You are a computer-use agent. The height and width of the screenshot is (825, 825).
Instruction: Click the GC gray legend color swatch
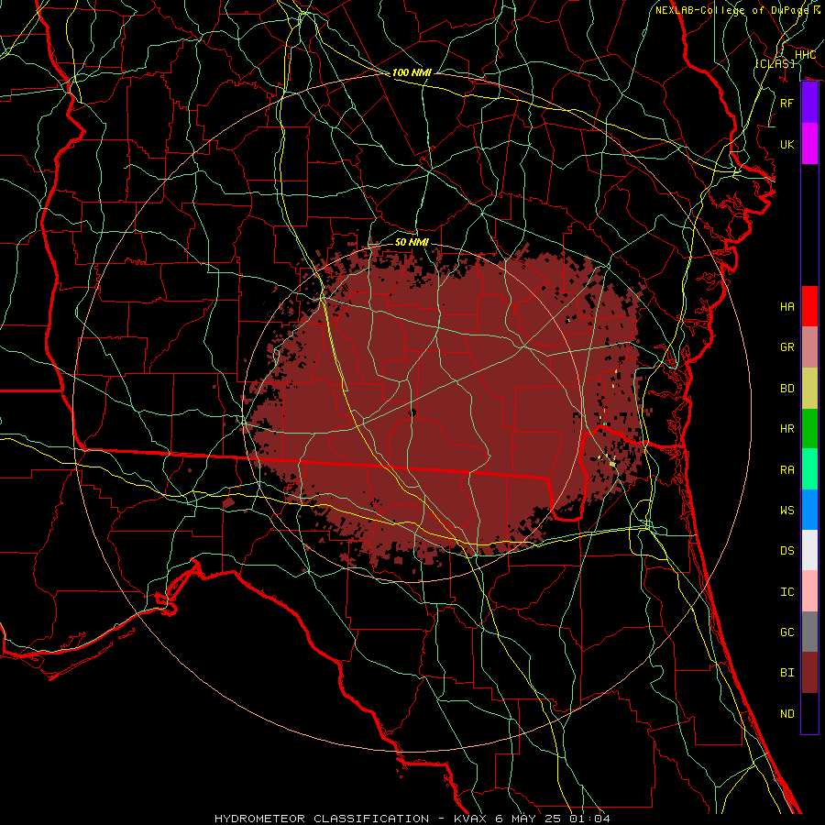pyautogui.click(x=809, y=632)
